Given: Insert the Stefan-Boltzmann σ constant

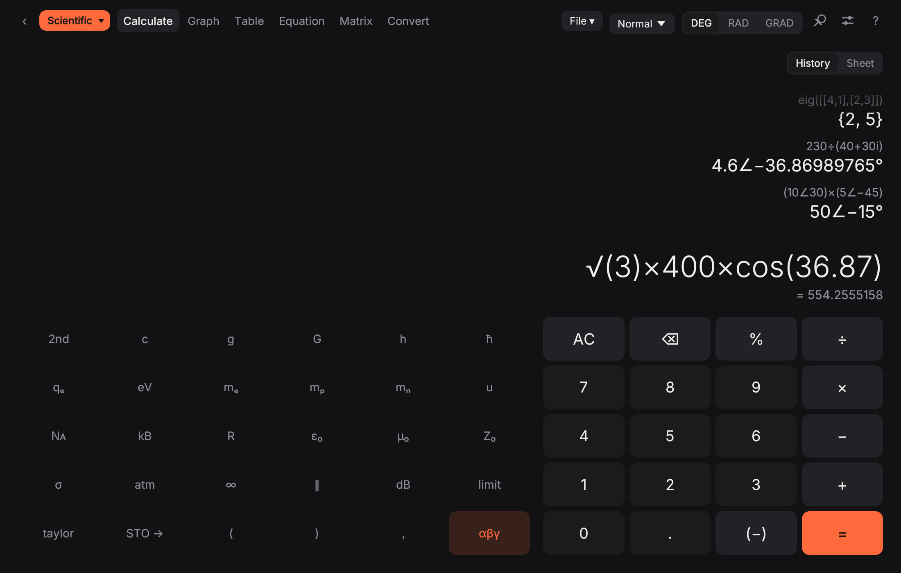Looking at the screenshot, I should pos(59,485).
